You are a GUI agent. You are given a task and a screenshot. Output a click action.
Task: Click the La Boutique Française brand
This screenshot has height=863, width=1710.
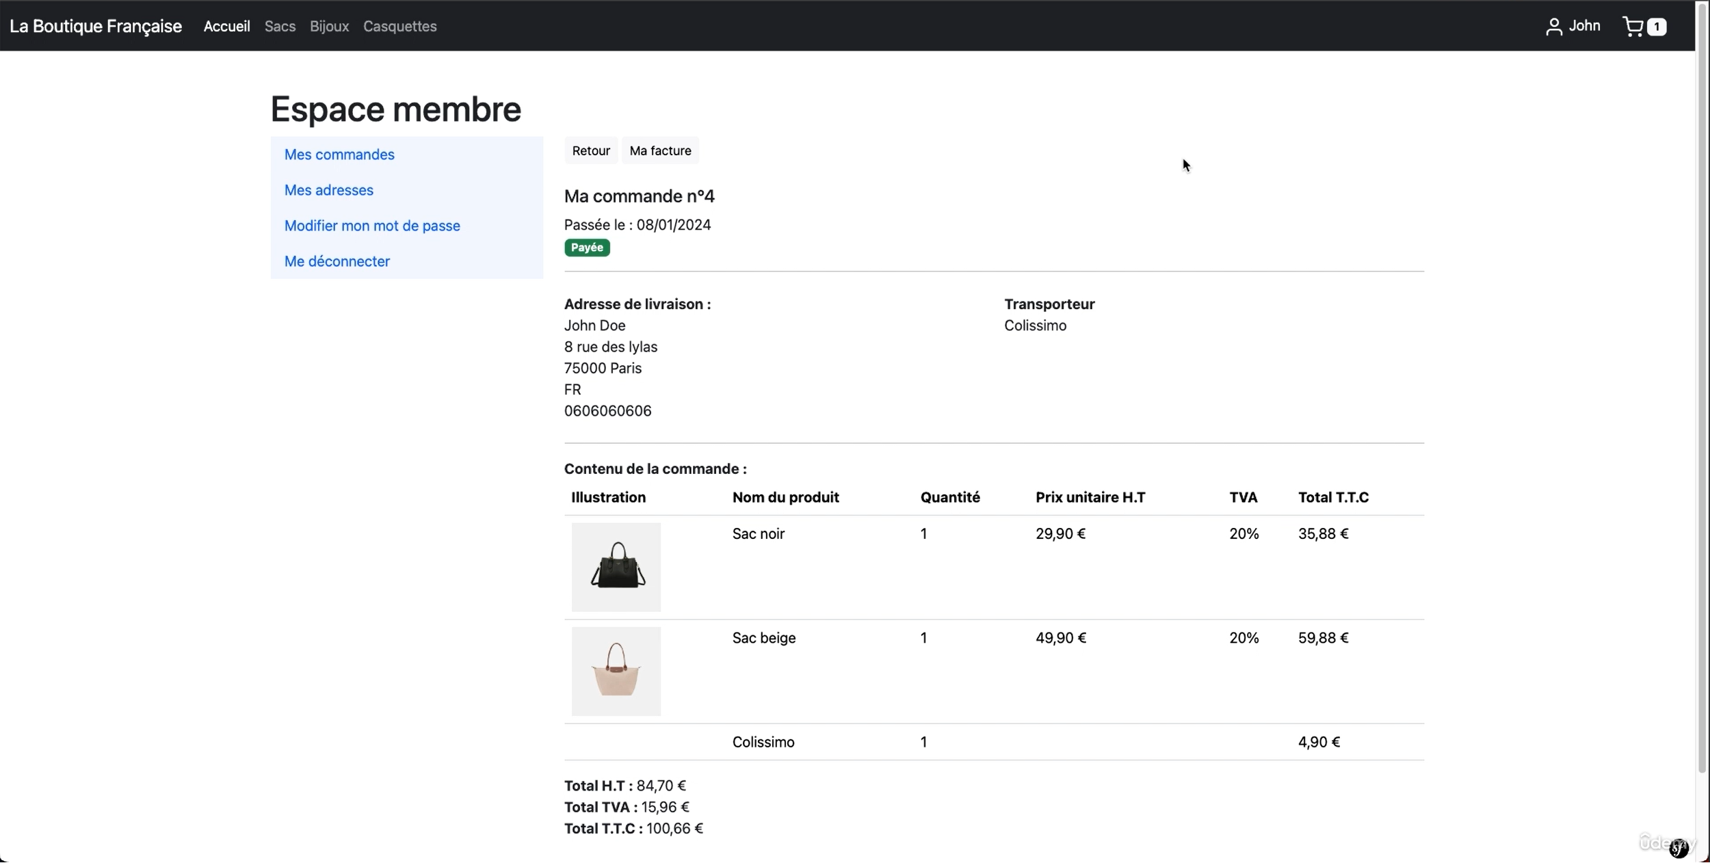click(x=96, y=26)
